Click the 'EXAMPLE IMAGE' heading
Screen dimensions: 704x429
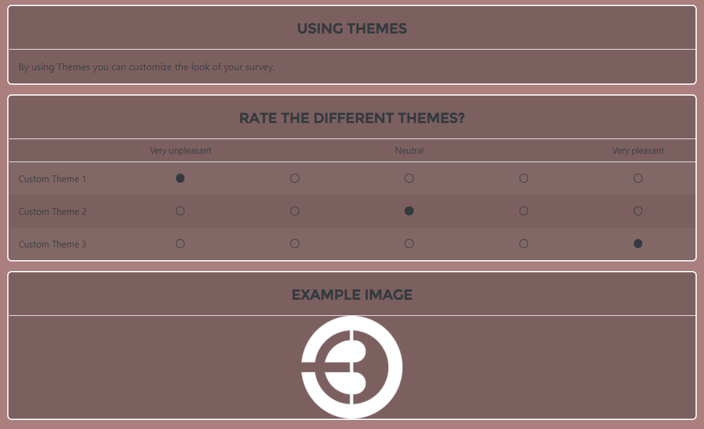351,294
